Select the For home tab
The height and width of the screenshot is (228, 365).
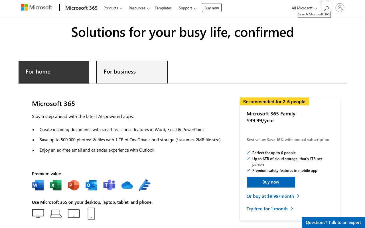pyautogui.click(x=54, y=72)
